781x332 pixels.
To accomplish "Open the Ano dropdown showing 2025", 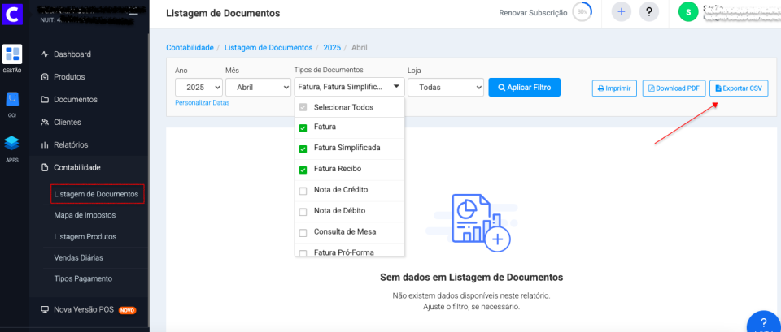I will [199, 87].
